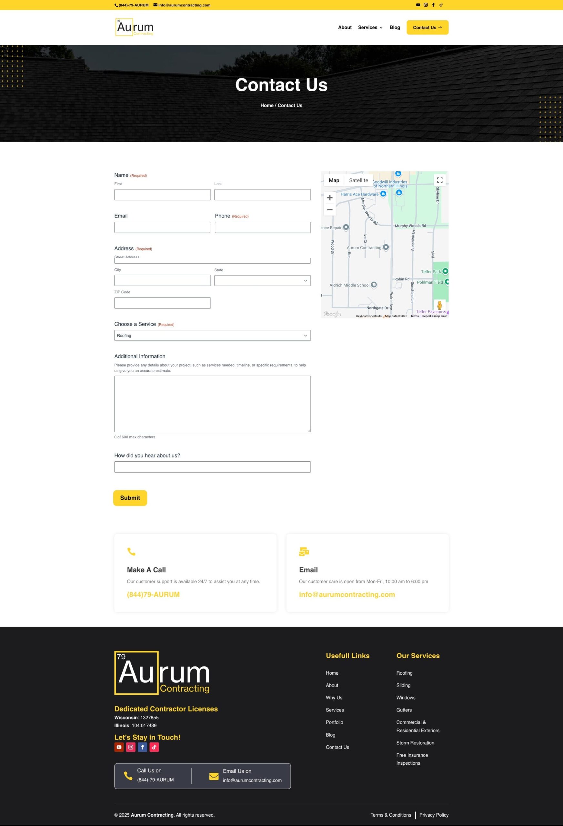Open footer Roofing service link
Viewport: 563px width, 826px height.
point(405,673)
